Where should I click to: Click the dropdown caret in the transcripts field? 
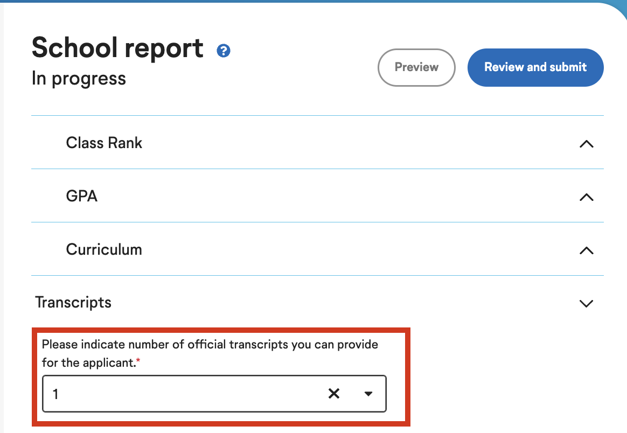pyautogui.click(x=368, y=394)
